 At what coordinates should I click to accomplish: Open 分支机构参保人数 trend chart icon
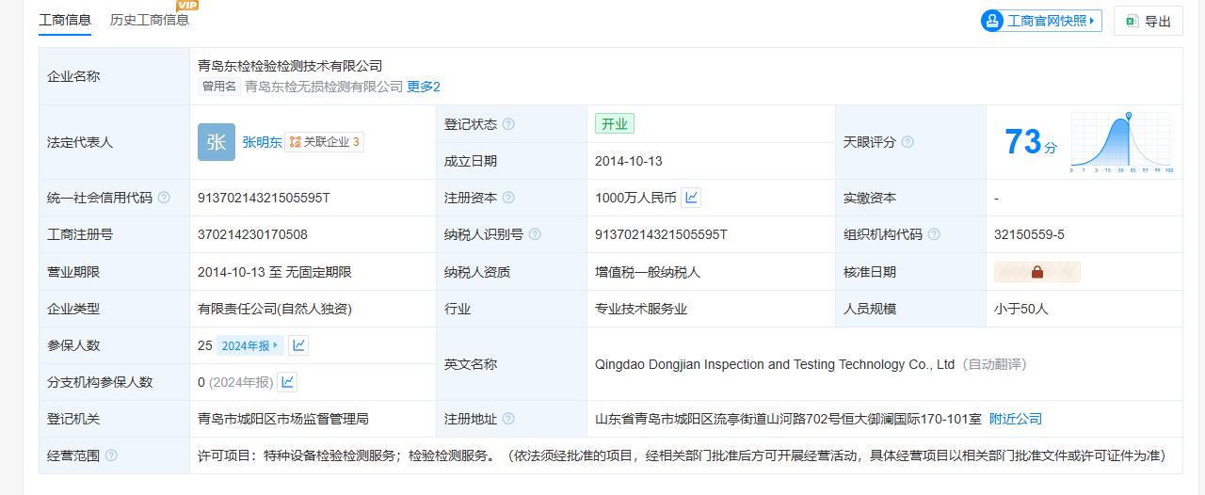[x=287, y=382]
